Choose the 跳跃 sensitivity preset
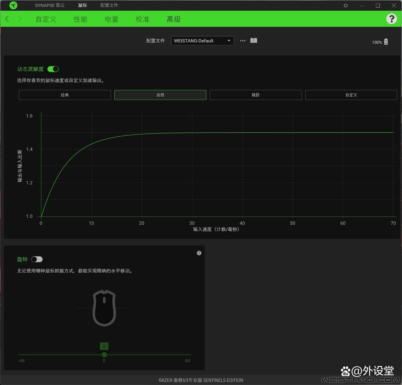The image size is (402, 385). click(256, 95)
